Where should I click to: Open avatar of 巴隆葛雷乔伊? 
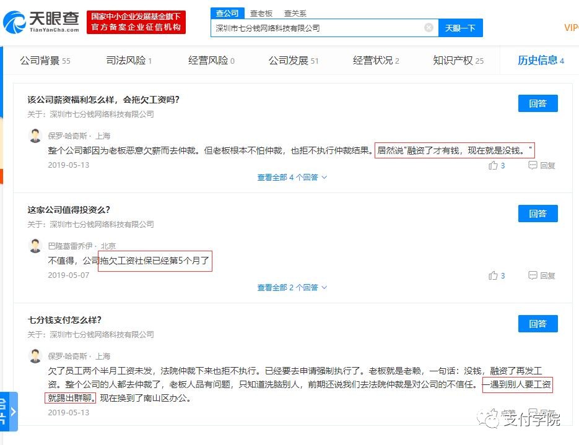(x=35, y=246)
